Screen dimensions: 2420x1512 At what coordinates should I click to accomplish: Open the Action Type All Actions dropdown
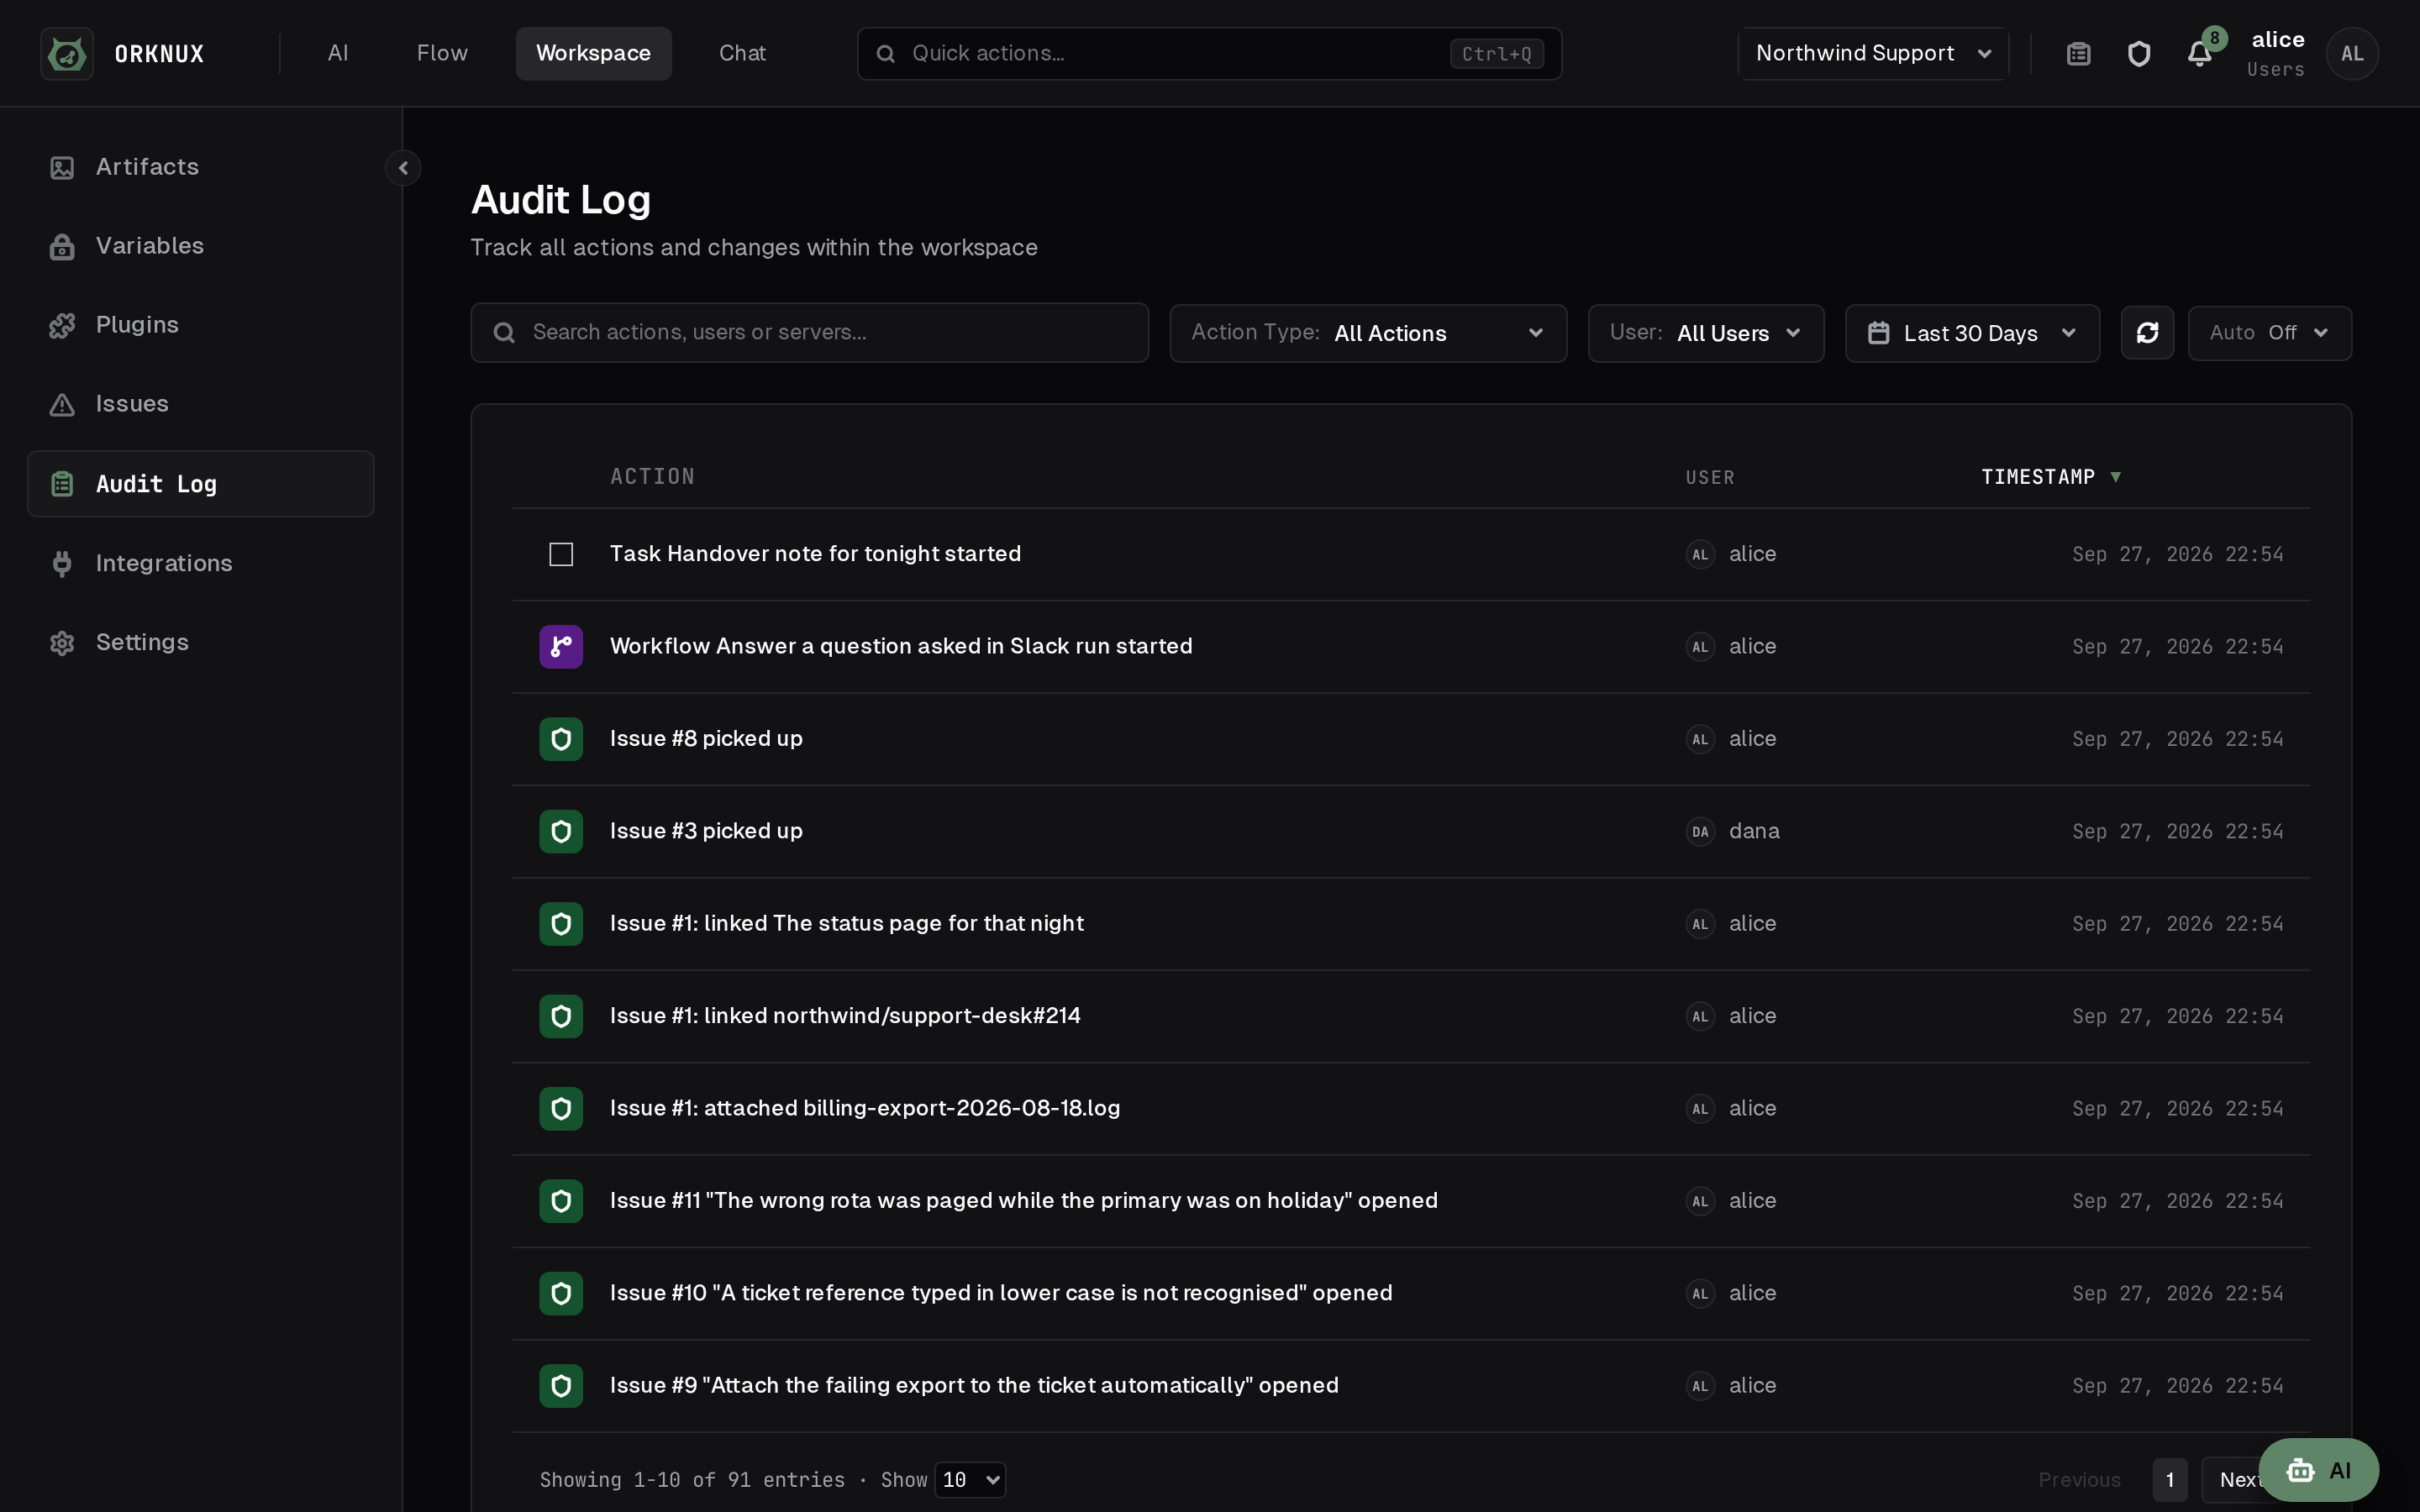click(1368, 333)
